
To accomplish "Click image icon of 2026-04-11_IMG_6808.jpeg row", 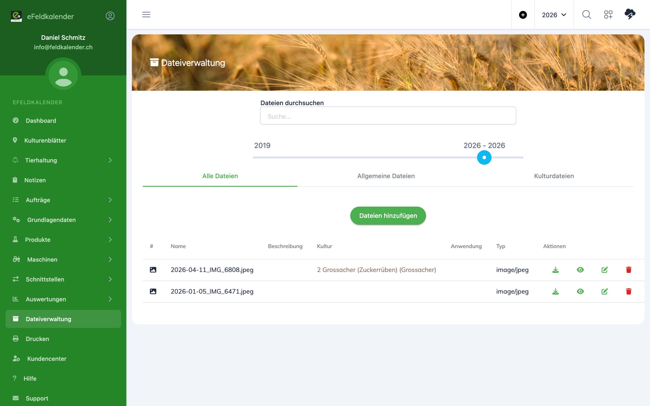I will point(153,270).
